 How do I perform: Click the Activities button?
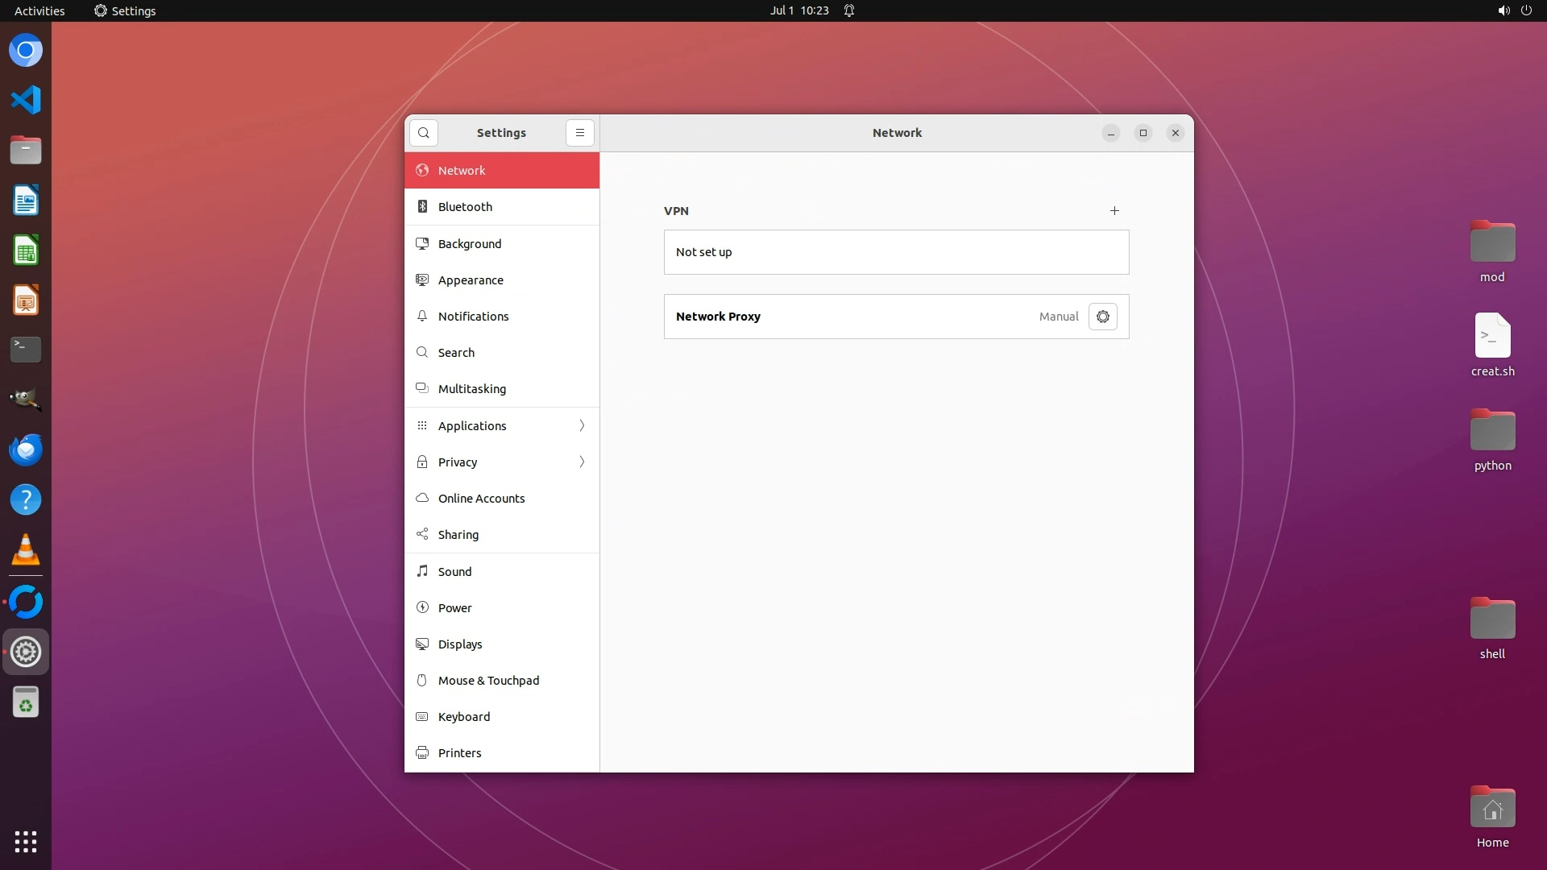pyautogui.click(x=39, y=10)
